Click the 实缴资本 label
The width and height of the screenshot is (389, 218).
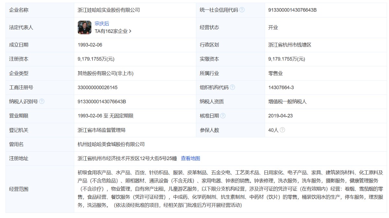point(209,59)
